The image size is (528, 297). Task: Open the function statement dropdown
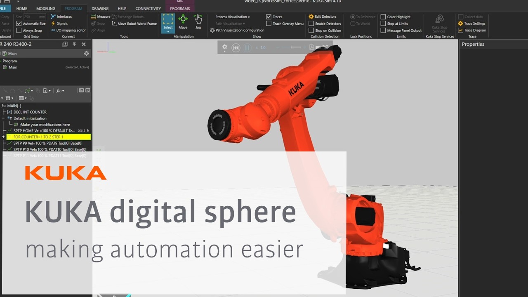pos(60,90)
